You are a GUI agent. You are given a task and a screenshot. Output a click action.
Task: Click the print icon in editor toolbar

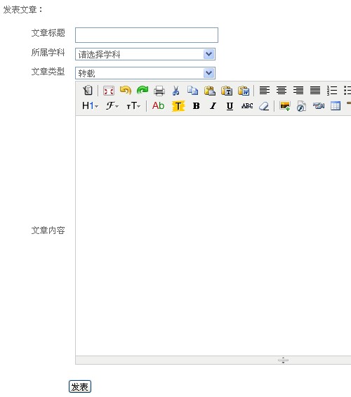159,91
